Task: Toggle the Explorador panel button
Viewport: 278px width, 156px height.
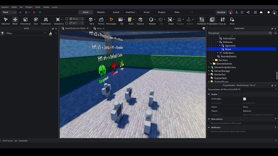Action: 202,21
